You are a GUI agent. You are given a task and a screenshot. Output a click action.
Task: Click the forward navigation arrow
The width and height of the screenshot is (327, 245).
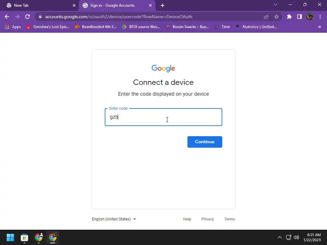pos(17,17)
